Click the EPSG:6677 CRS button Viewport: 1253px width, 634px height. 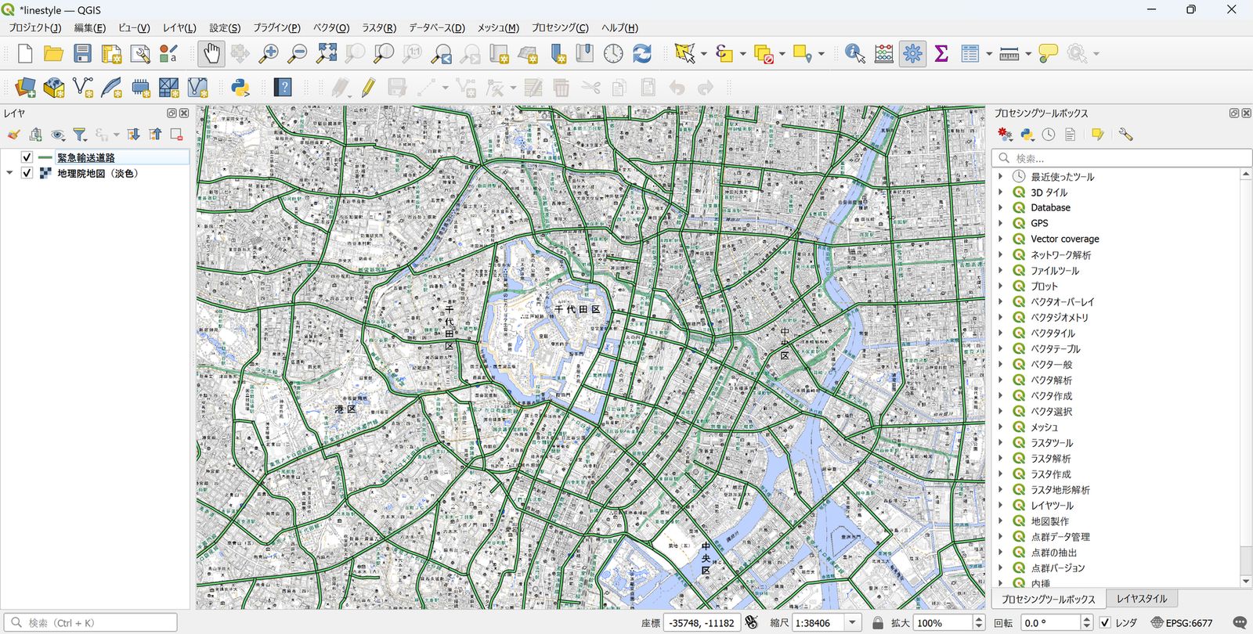[1182, 623]
